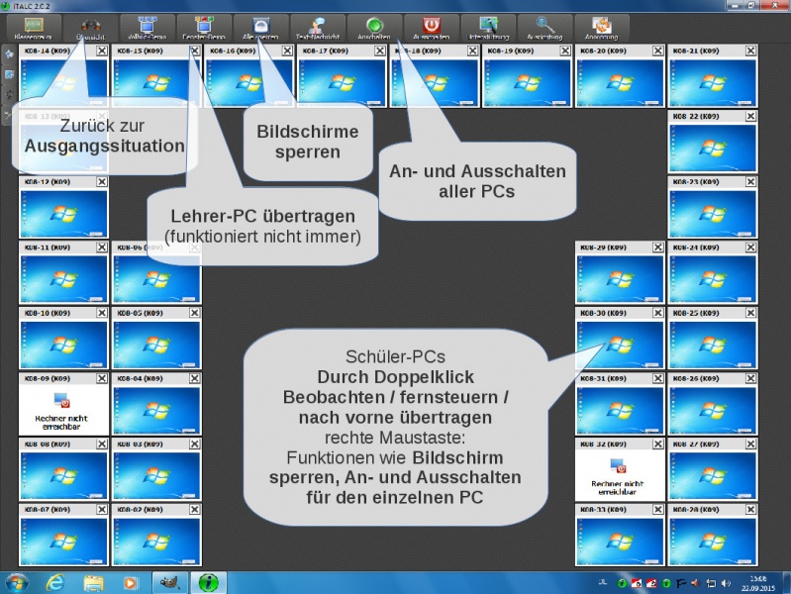Select the K08-22 screen thumbnail
Image resolution: width=791 pixels, height=594 pixels.
pyautogui.click(x=713, y=148)
